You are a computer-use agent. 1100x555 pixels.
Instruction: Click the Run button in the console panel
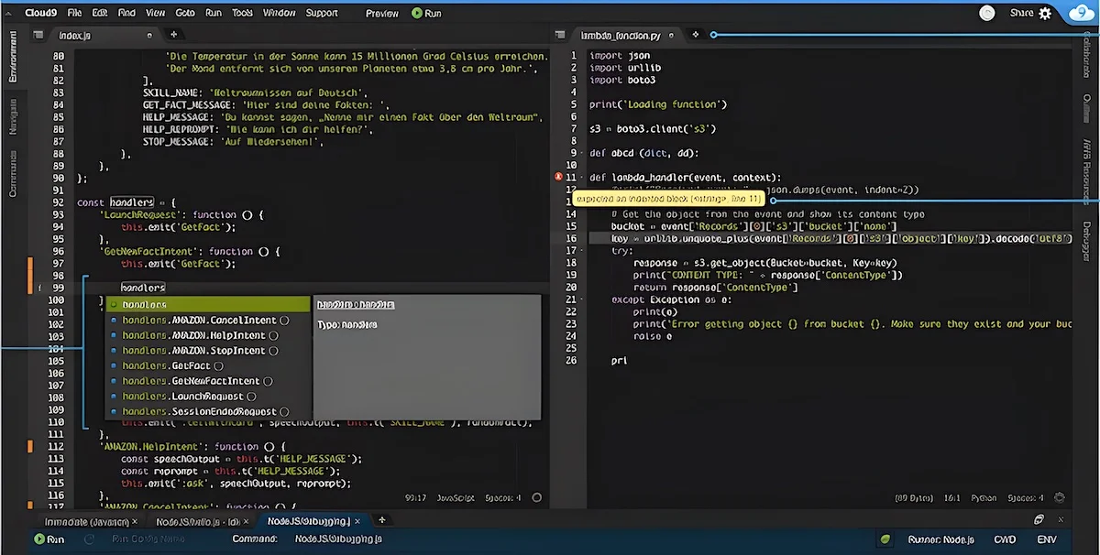[49, 539]
